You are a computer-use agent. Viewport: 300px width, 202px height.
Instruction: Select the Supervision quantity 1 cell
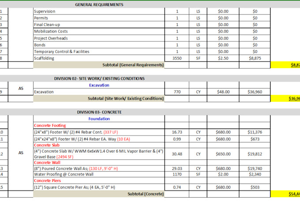(x=177, y=11)
